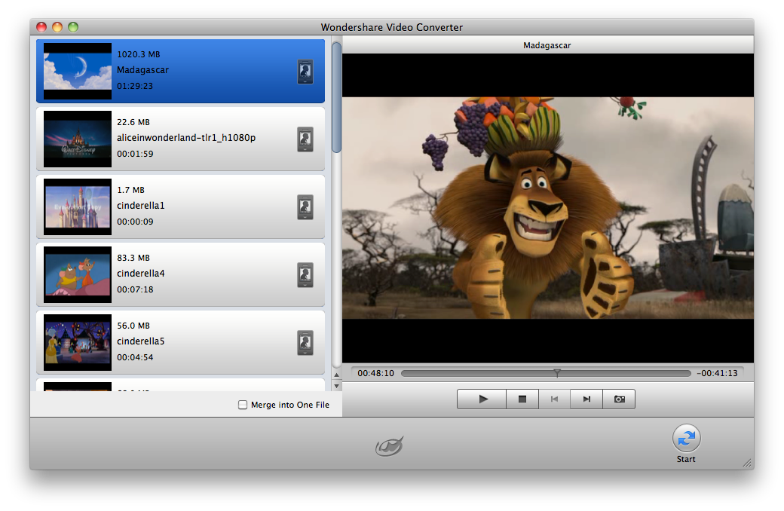The image size is (784, 511).
Task: Click the cinderella4 file name
Action: coord(140,274)
